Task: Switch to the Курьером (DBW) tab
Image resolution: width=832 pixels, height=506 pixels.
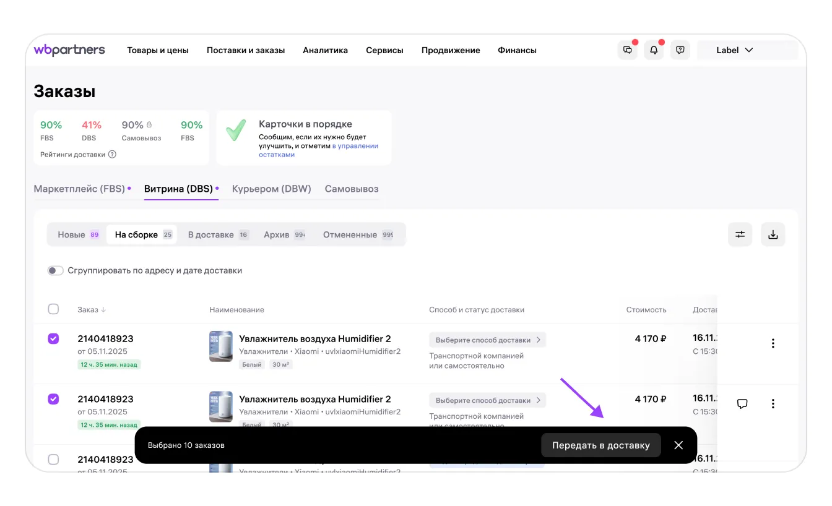Action: point(272,189)
